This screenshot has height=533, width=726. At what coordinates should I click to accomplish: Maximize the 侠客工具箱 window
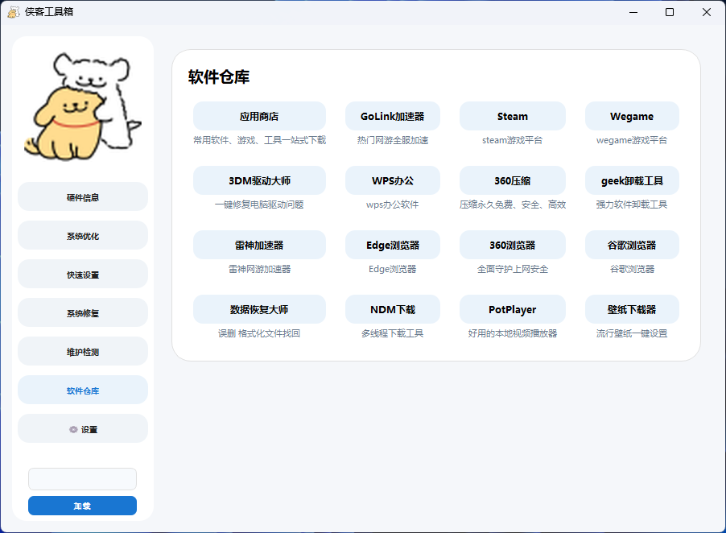click(x=670, y=12)
